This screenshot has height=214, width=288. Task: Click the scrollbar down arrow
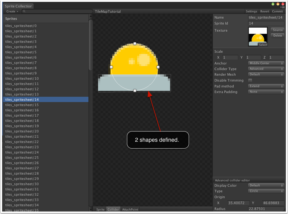coord(91,209)
